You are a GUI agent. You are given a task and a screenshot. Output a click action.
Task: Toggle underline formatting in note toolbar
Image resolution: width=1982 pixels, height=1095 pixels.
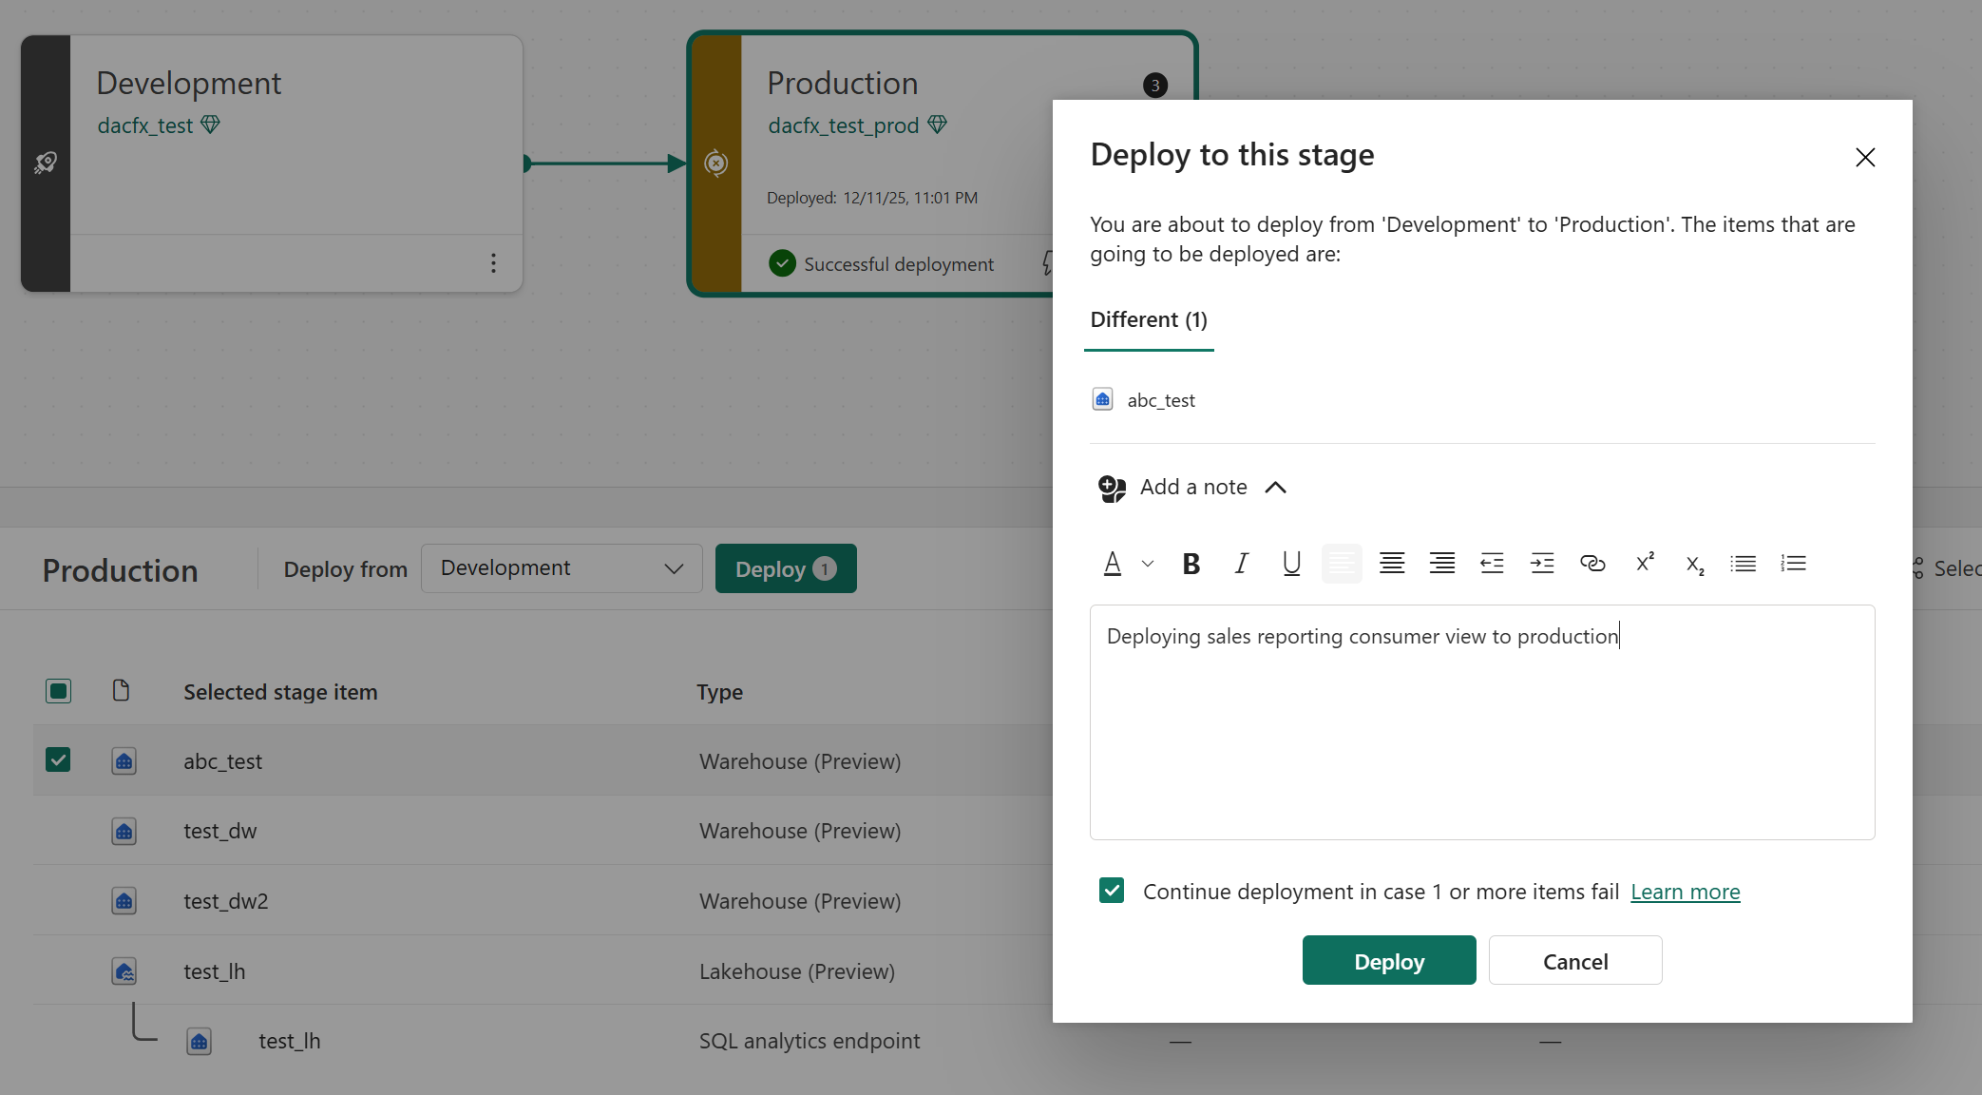coord(1291,564)
